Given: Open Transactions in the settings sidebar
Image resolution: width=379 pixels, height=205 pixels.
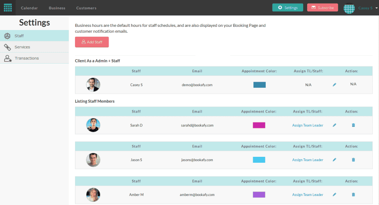Looking at the screenshot, I should coord(26,58).
